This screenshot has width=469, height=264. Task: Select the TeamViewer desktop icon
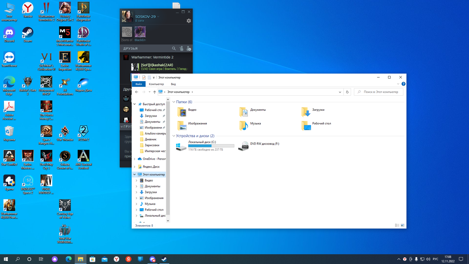[9, 59]
